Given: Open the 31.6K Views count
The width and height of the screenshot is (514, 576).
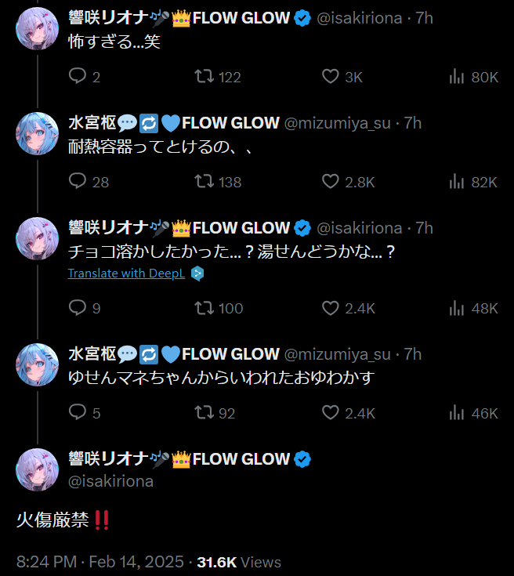Looking at the screenshot, I should pyautogui.click(x=239, y=562).
